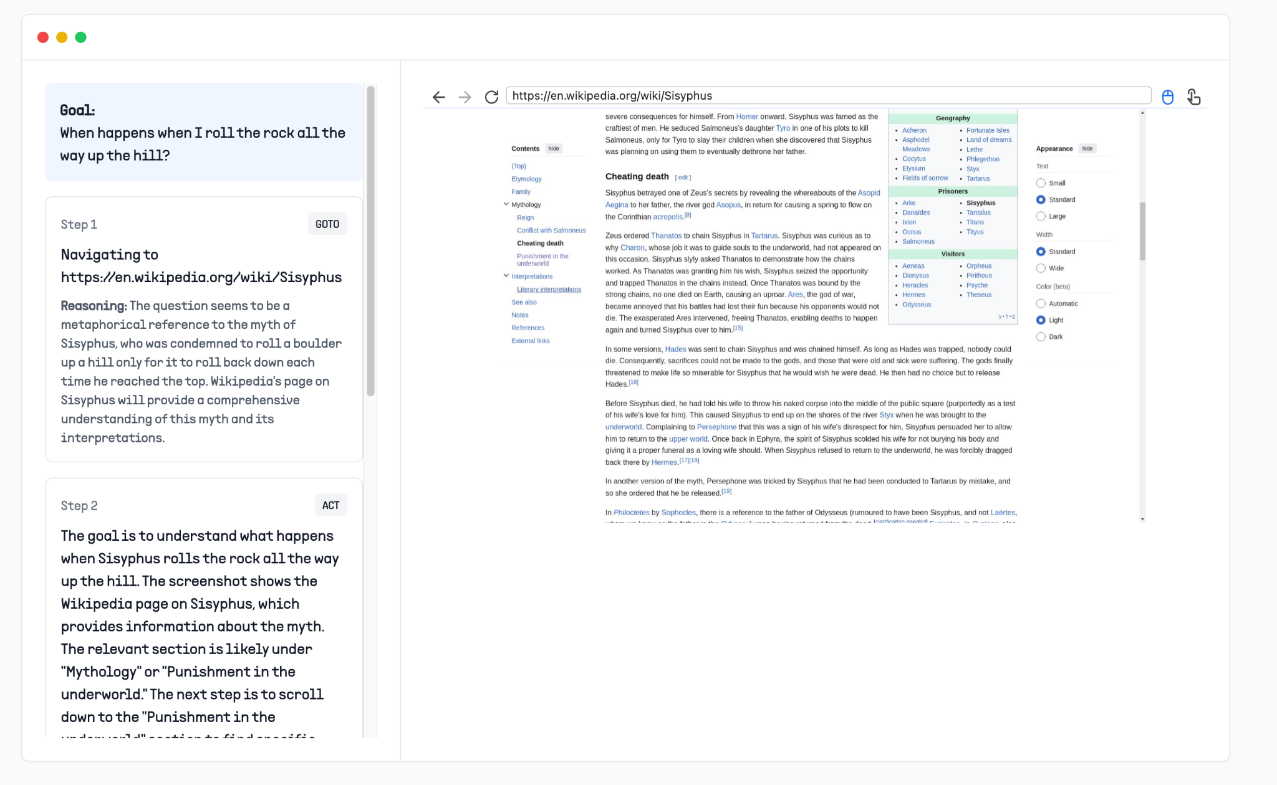Reload the page with refresh icon

(491, 97)
